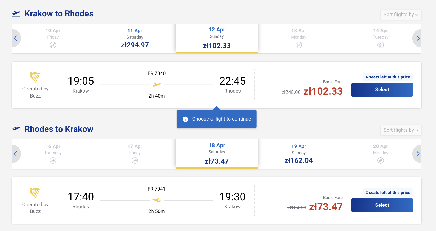Click previous dates arrow for Krakow to Rhodes
This screenshot has height=231, width=436.
(16, 38)
